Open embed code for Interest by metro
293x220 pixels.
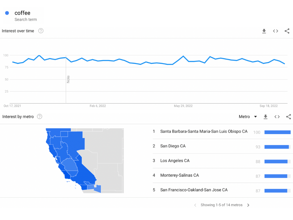pos(277,117)
